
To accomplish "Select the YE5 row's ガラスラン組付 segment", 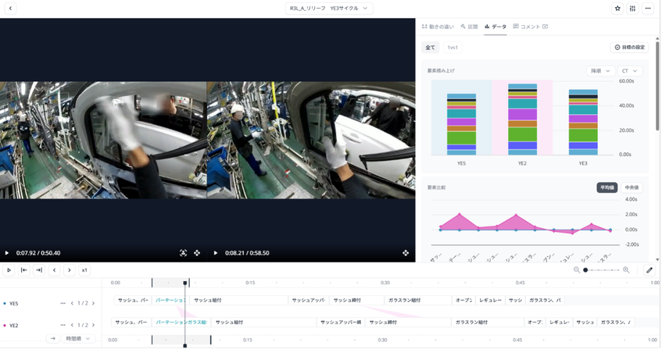I will point(417,300).
